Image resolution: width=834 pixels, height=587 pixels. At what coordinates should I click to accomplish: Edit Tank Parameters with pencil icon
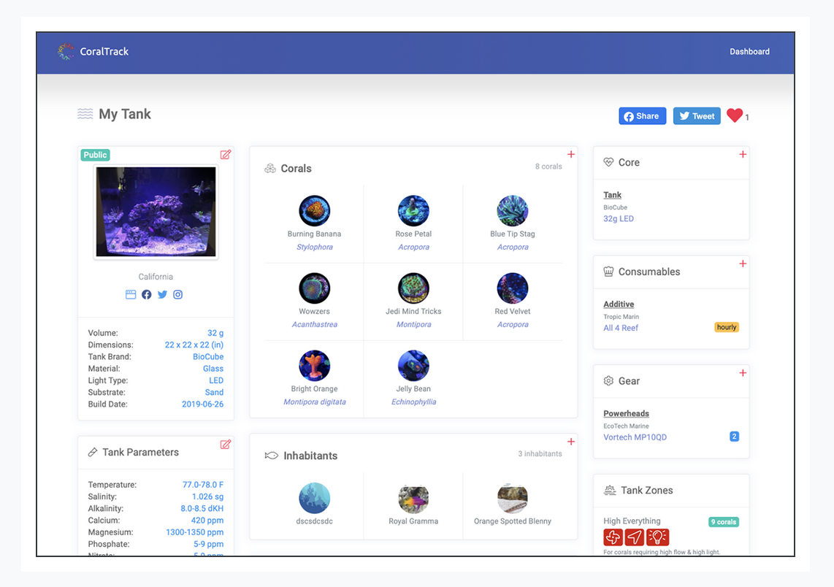tap(226, 445)
